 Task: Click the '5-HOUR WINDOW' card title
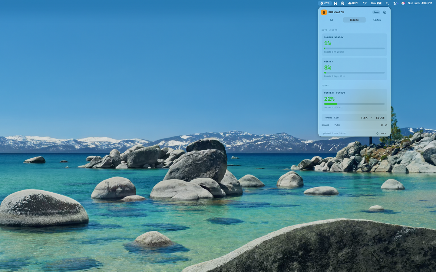[334, 37]
